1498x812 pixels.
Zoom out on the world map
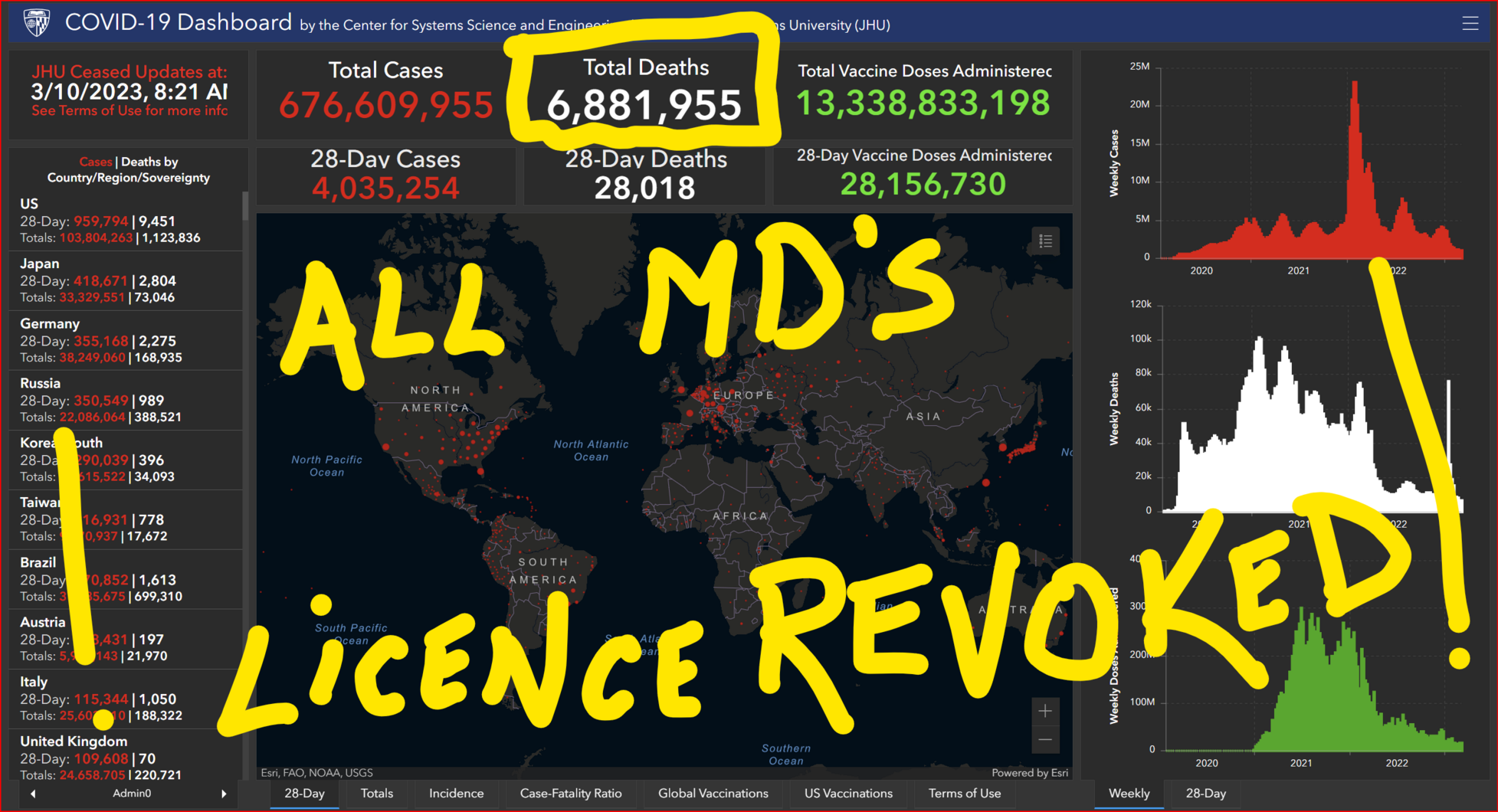point(1044,740)
